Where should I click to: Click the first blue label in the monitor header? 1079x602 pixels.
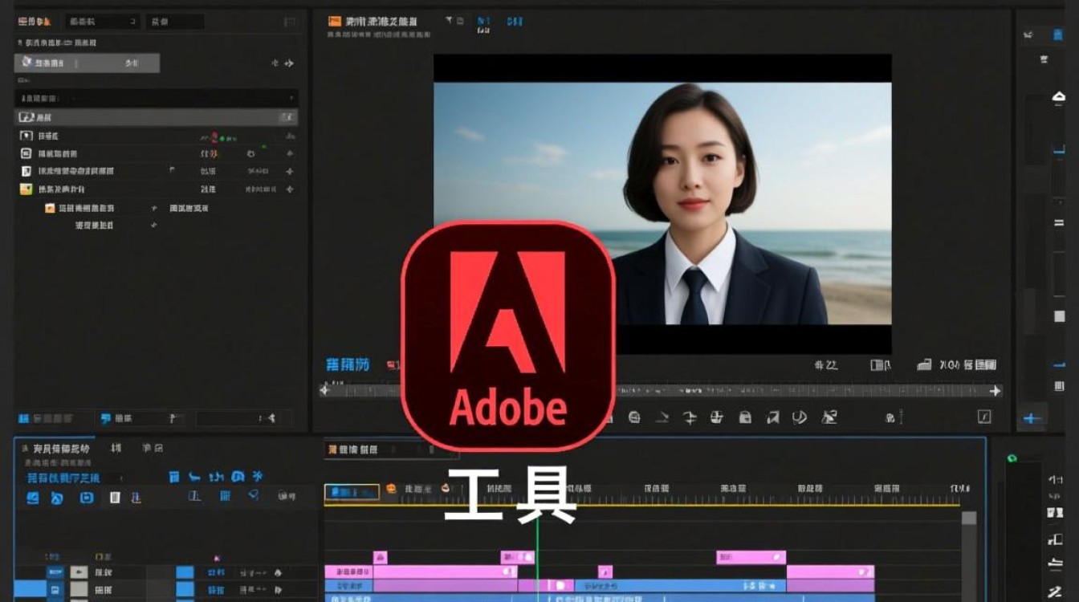click(483, 21)
